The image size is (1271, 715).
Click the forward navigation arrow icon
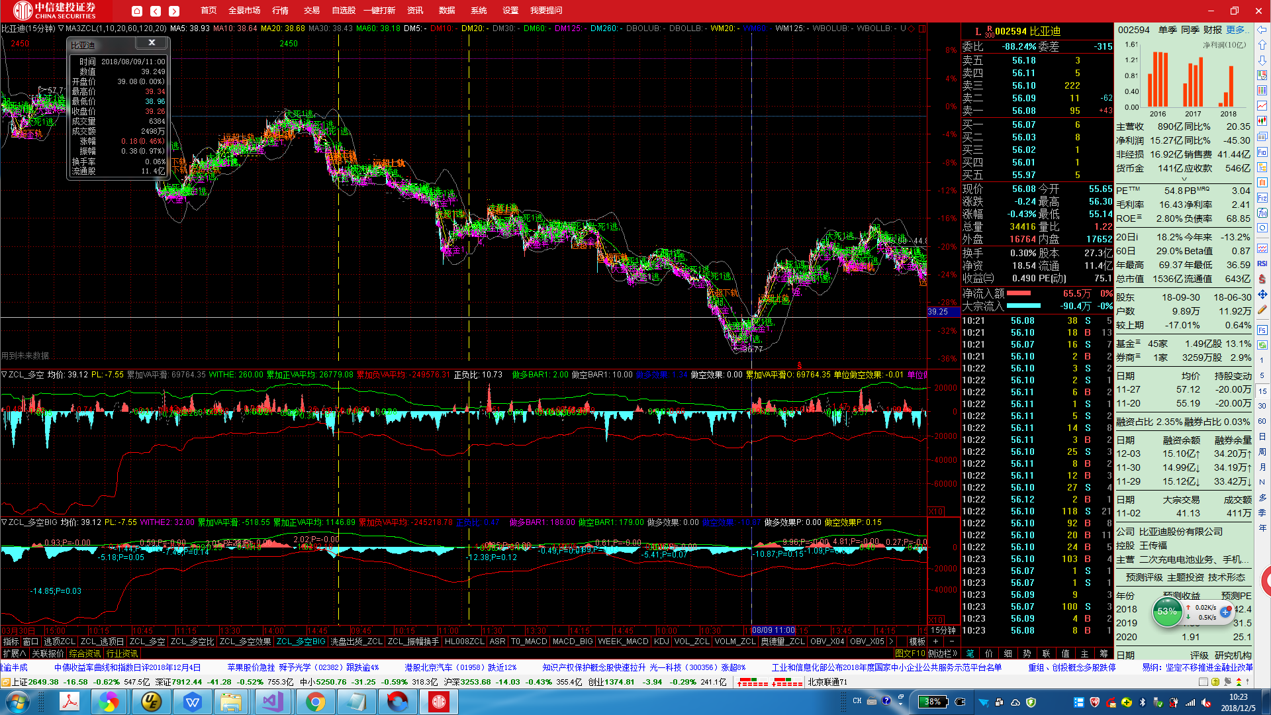tap(174, 11)
